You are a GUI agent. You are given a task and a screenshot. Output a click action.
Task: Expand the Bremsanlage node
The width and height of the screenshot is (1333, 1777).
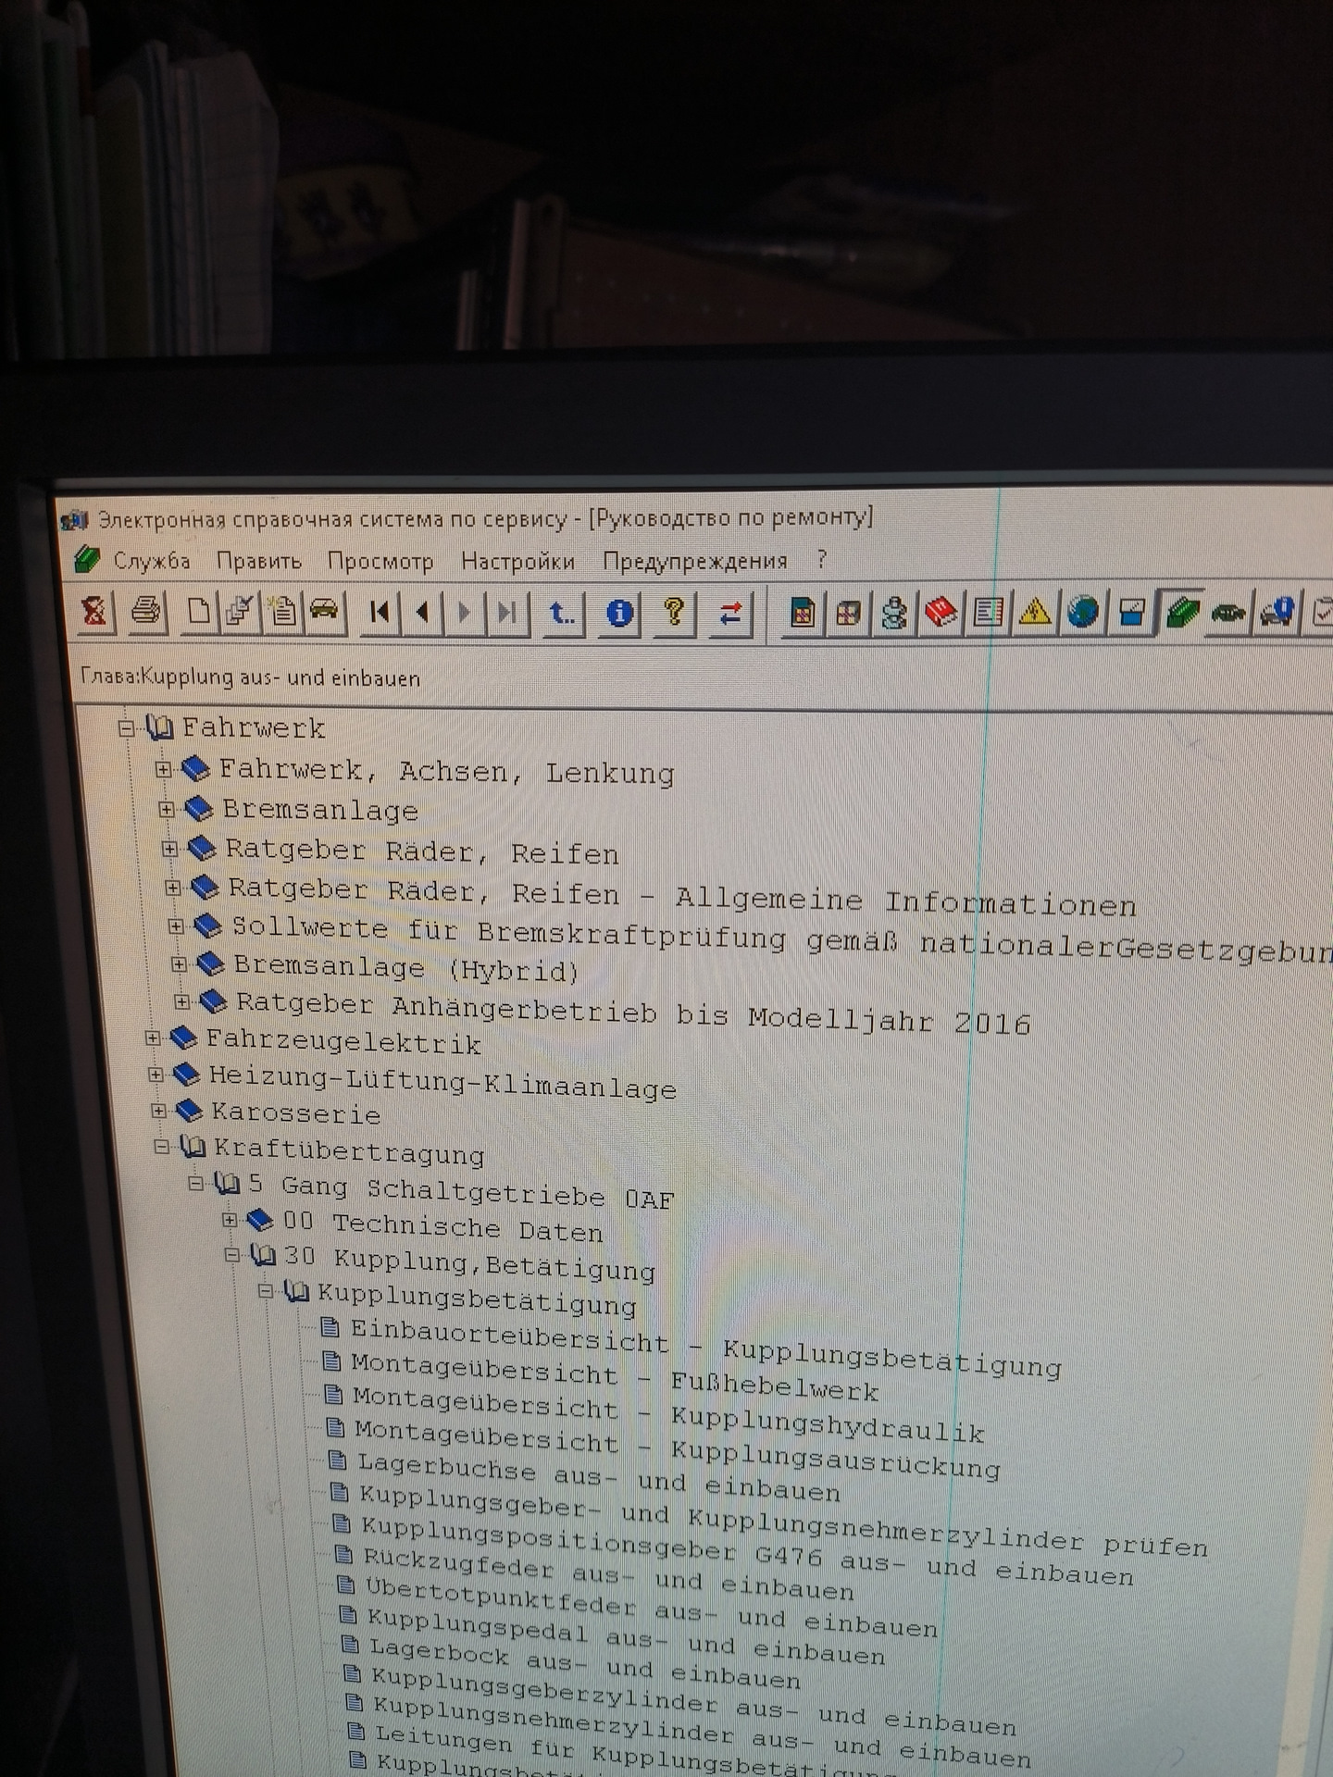pyautogui.click(x=167, y=809)
